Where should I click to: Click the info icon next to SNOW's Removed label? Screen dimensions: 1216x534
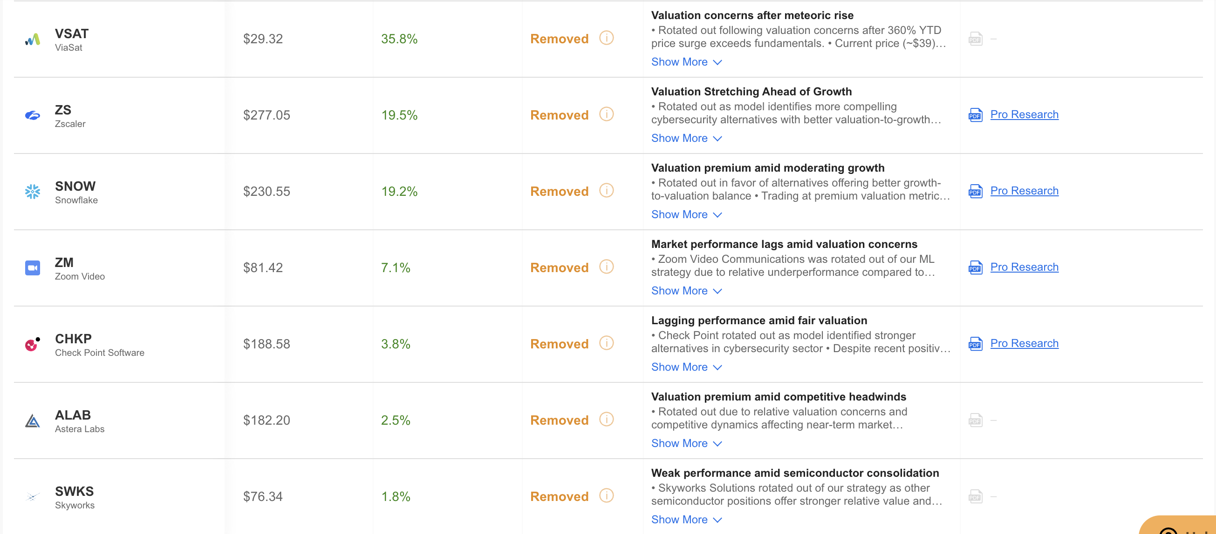pyautogui.click(x=606, y=190)
